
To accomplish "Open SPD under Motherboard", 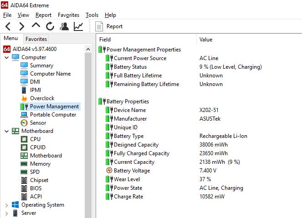I will coord(35,172).
